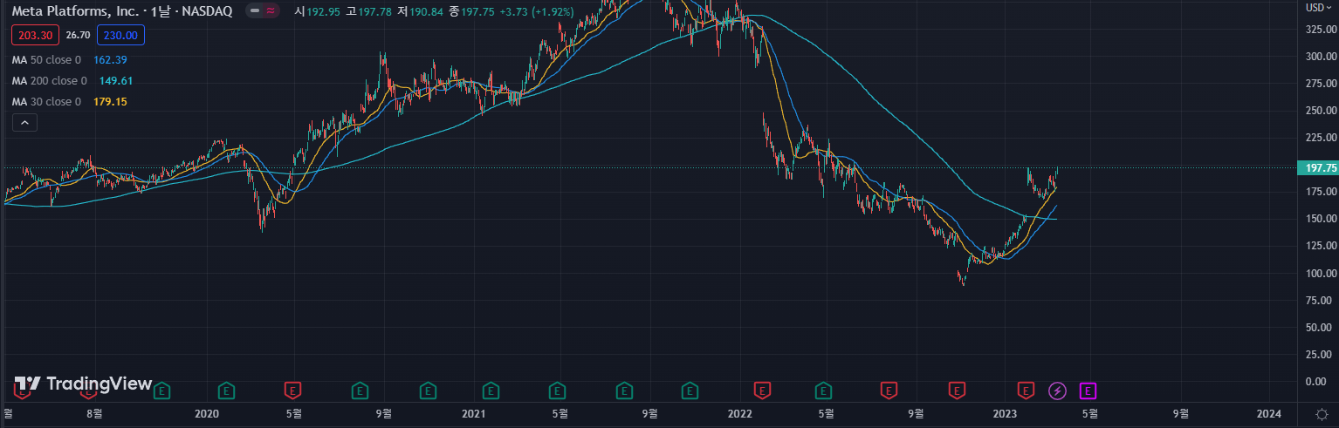Open chart settings gear icon

[x=1322, y=413]
